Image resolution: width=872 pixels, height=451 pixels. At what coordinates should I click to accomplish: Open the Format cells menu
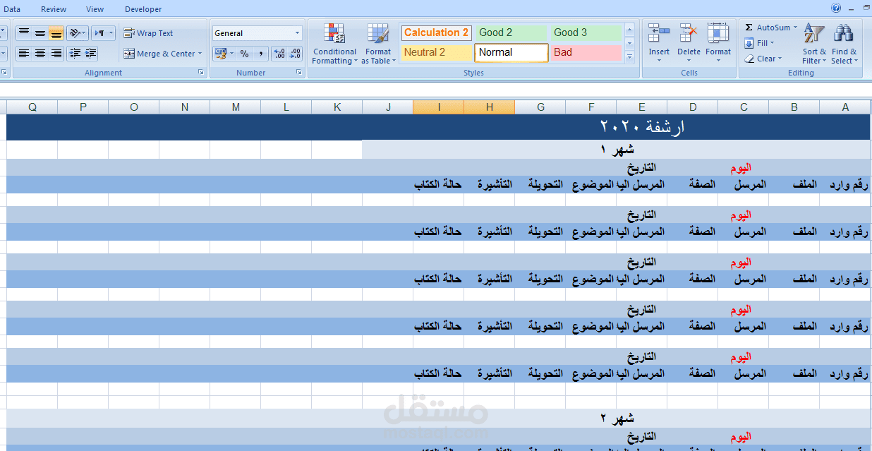pos(718,42)
